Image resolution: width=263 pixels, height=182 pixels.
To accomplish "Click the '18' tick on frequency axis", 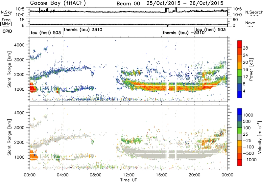I will coord(22,20).
